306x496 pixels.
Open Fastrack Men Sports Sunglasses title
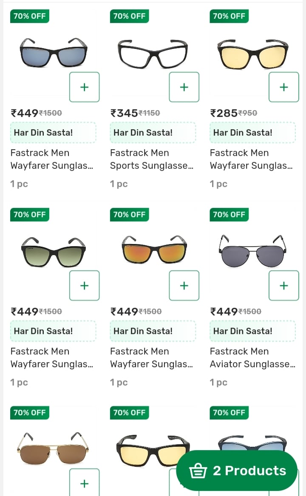152,159
